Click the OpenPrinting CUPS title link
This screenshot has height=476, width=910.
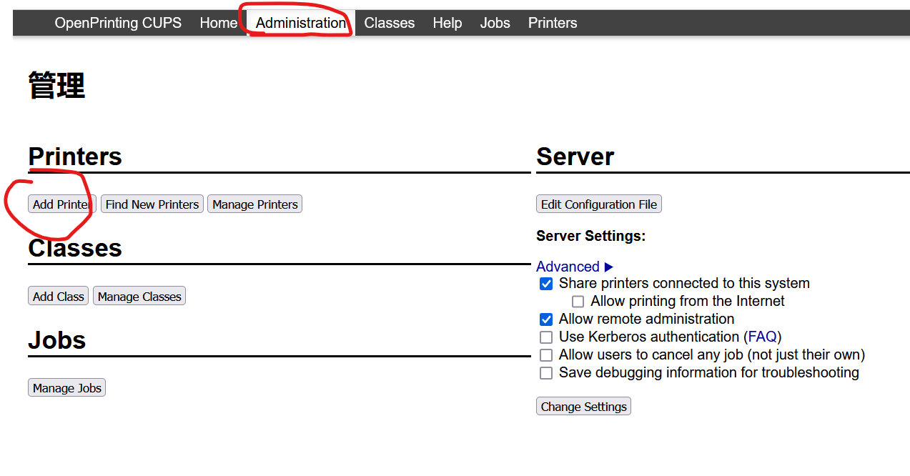click(x=118, y=23)
